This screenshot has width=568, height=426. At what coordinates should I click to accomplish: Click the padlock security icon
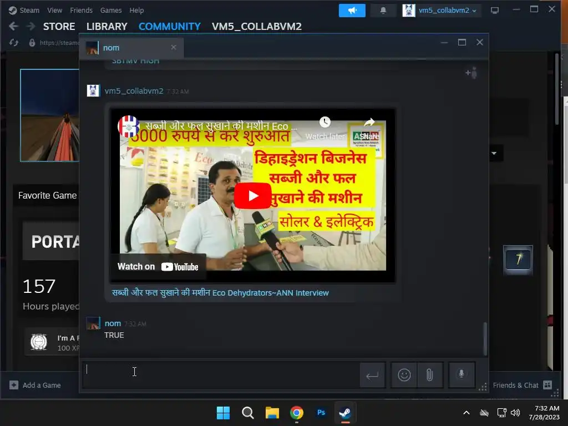32,43
